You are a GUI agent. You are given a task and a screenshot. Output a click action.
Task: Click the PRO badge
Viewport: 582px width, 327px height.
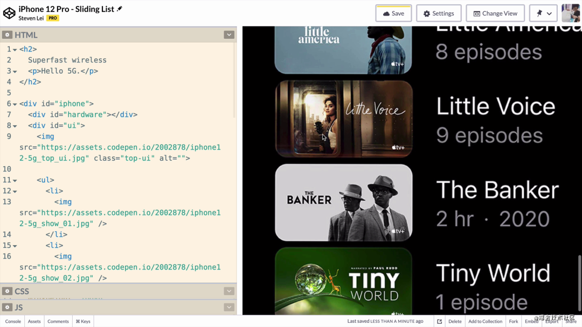(x=53, y=18)
